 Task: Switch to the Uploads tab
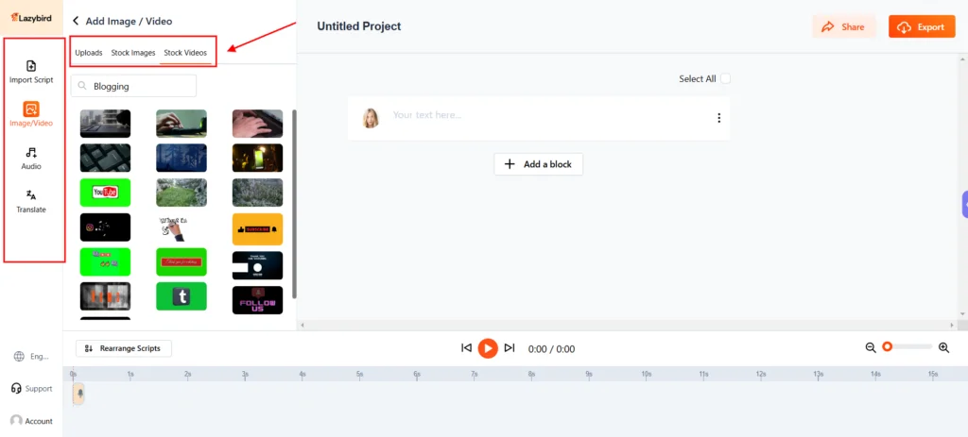click(x=89, y=53)
